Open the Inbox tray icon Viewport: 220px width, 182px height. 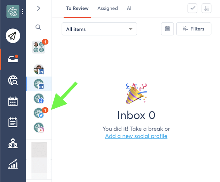(13, 59)
